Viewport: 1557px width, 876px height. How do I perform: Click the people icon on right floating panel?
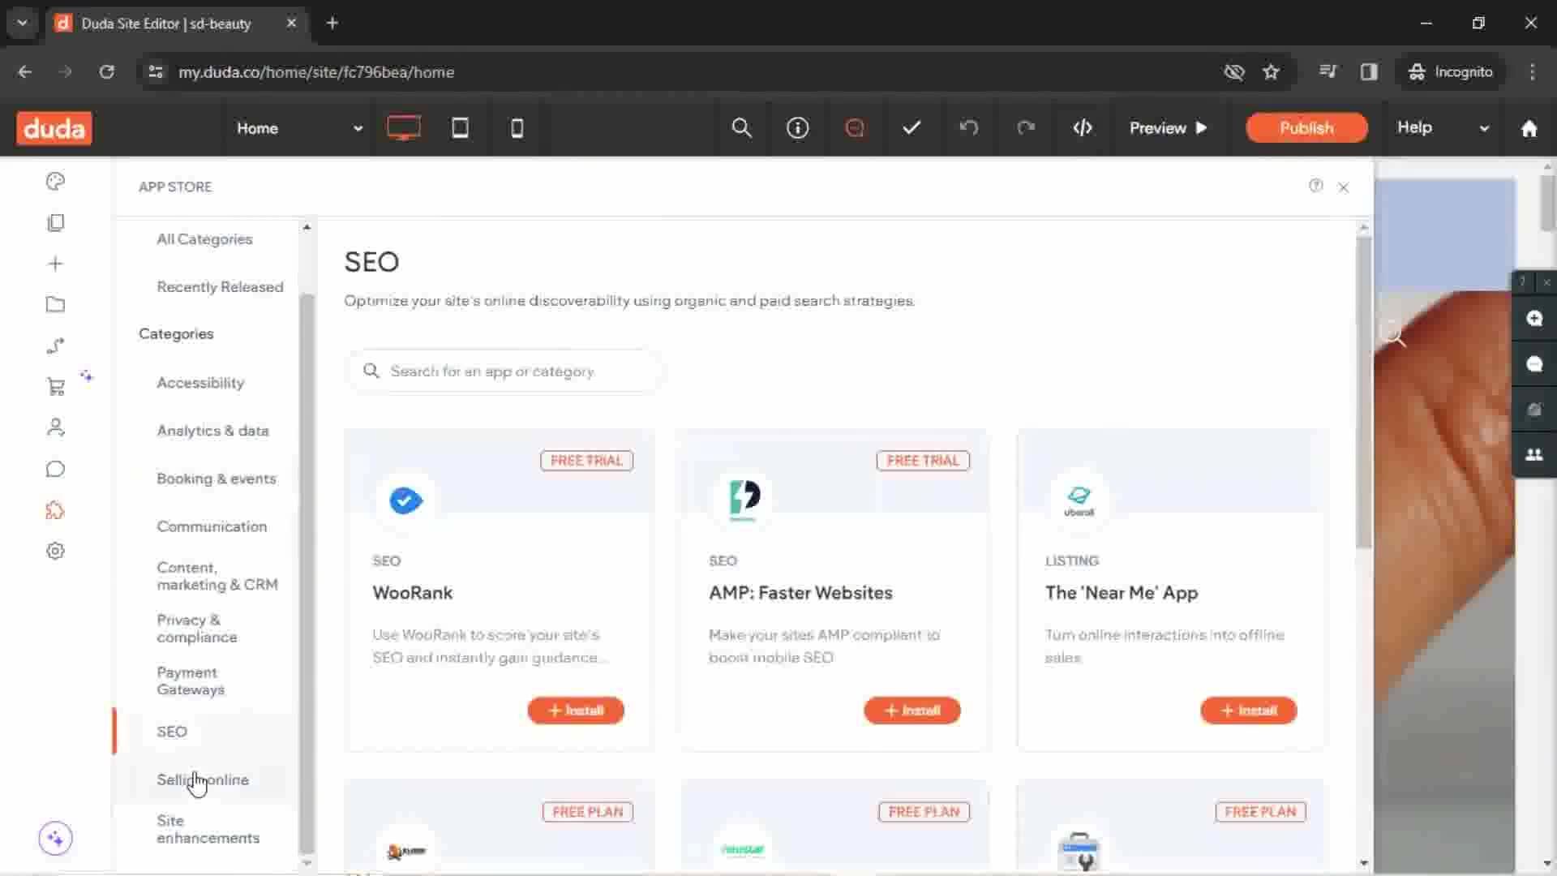point(1534,455)
